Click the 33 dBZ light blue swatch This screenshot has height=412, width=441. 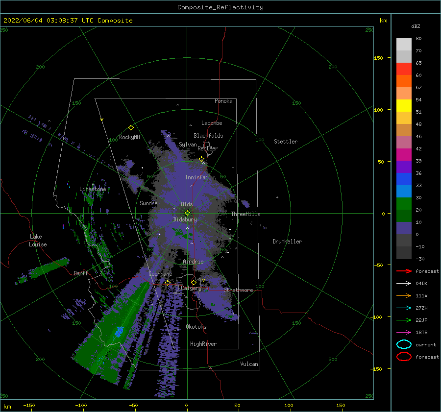[x=404, y=191]
